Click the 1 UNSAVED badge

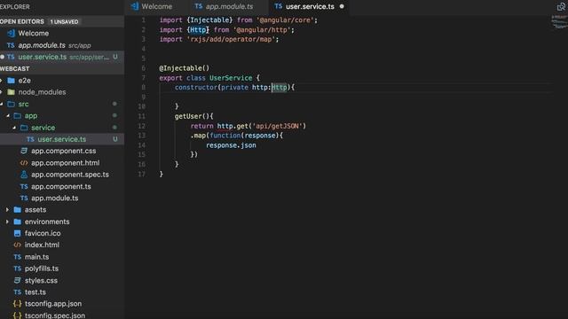click(64, 21)
